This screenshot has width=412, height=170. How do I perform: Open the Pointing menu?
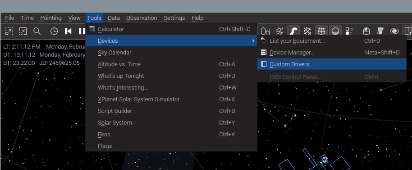pos(51,18)
